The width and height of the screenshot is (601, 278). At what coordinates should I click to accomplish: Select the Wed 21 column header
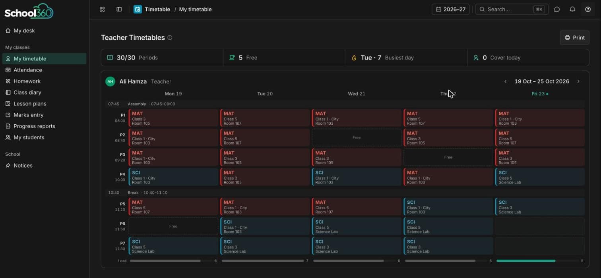357,94
